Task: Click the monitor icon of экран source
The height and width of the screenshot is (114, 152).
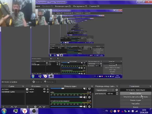Action: click(x=27, y=92)
